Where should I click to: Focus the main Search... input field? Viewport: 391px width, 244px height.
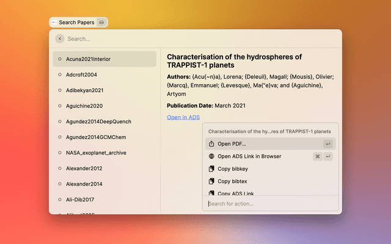[195, 38]
